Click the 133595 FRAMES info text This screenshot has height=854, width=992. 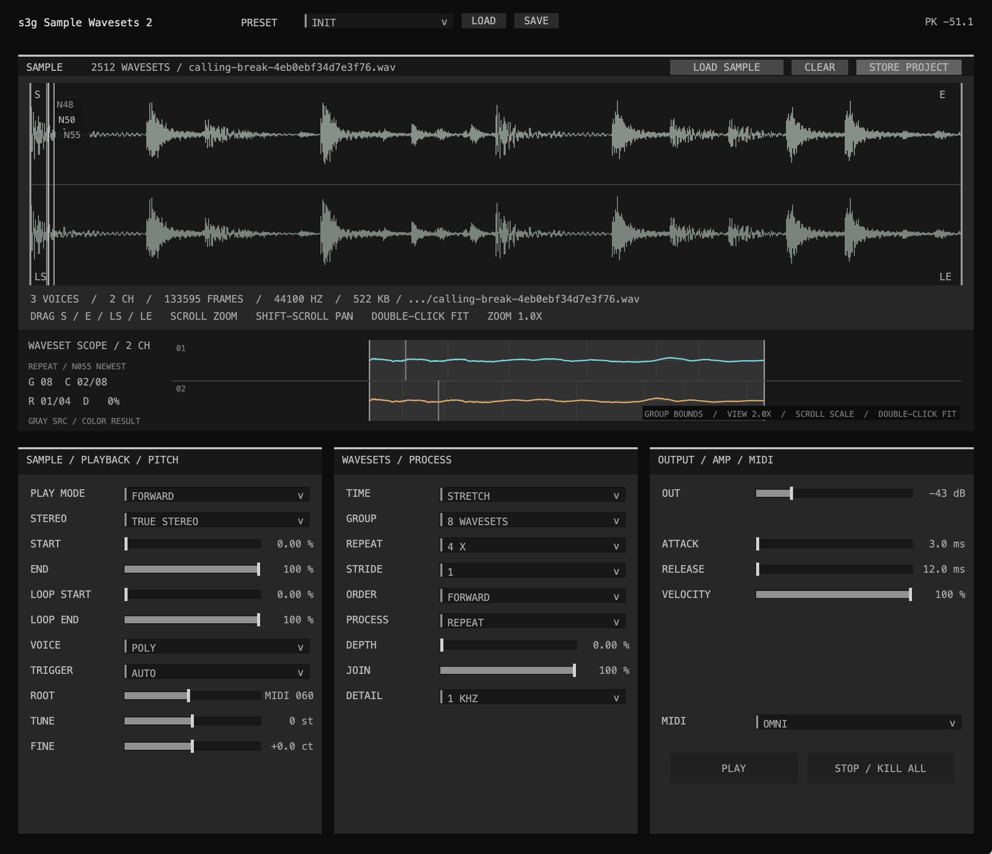pos(203,299)
